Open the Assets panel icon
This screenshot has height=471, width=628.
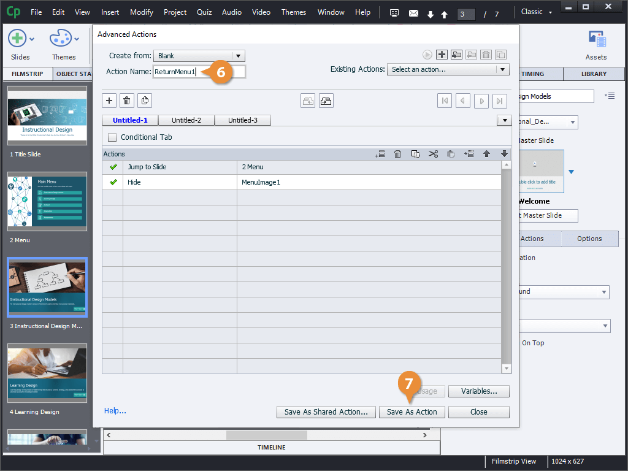click(595, 40)
